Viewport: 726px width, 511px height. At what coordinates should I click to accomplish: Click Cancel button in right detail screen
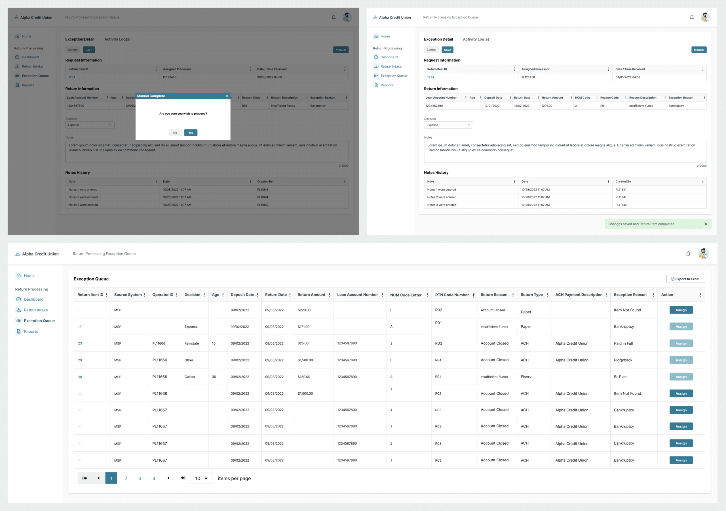point(431,50)
